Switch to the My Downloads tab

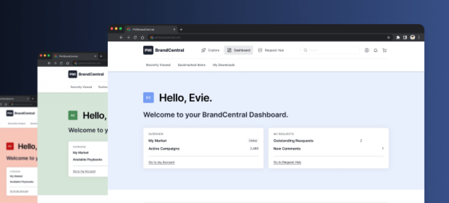pyautogui.click(x=224, y=65)
